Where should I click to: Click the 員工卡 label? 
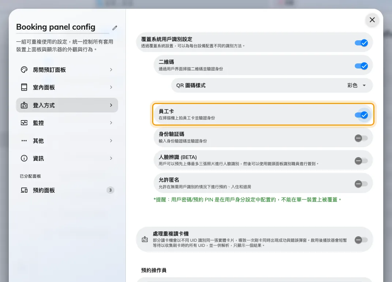[x=166, y=111]
